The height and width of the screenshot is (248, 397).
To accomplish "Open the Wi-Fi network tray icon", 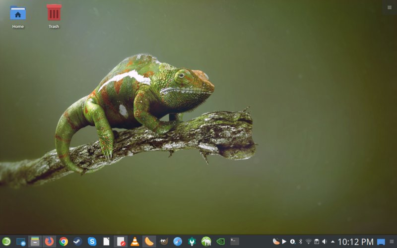I will (308, 242).
